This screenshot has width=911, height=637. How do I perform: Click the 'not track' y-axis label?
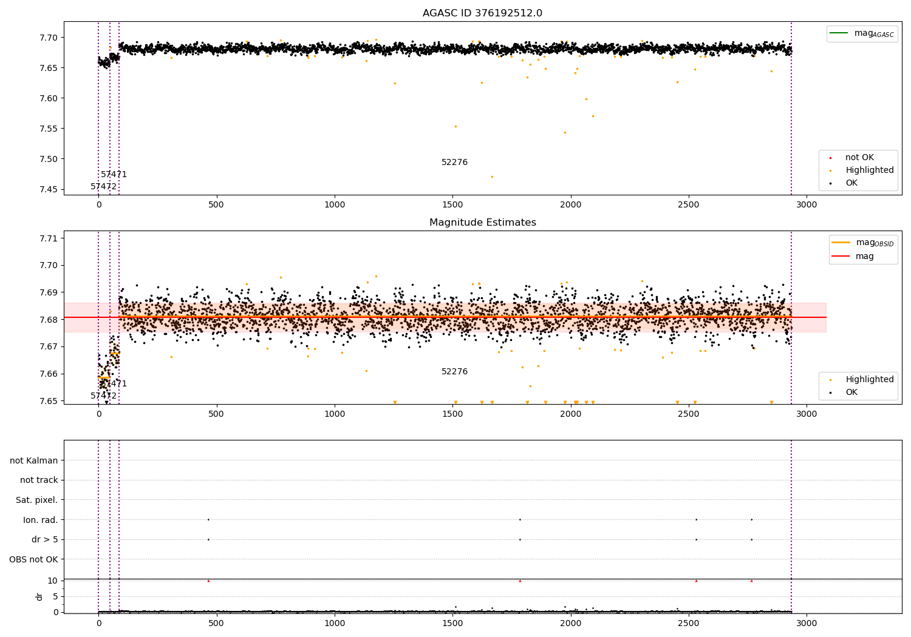tap(39, 480)
